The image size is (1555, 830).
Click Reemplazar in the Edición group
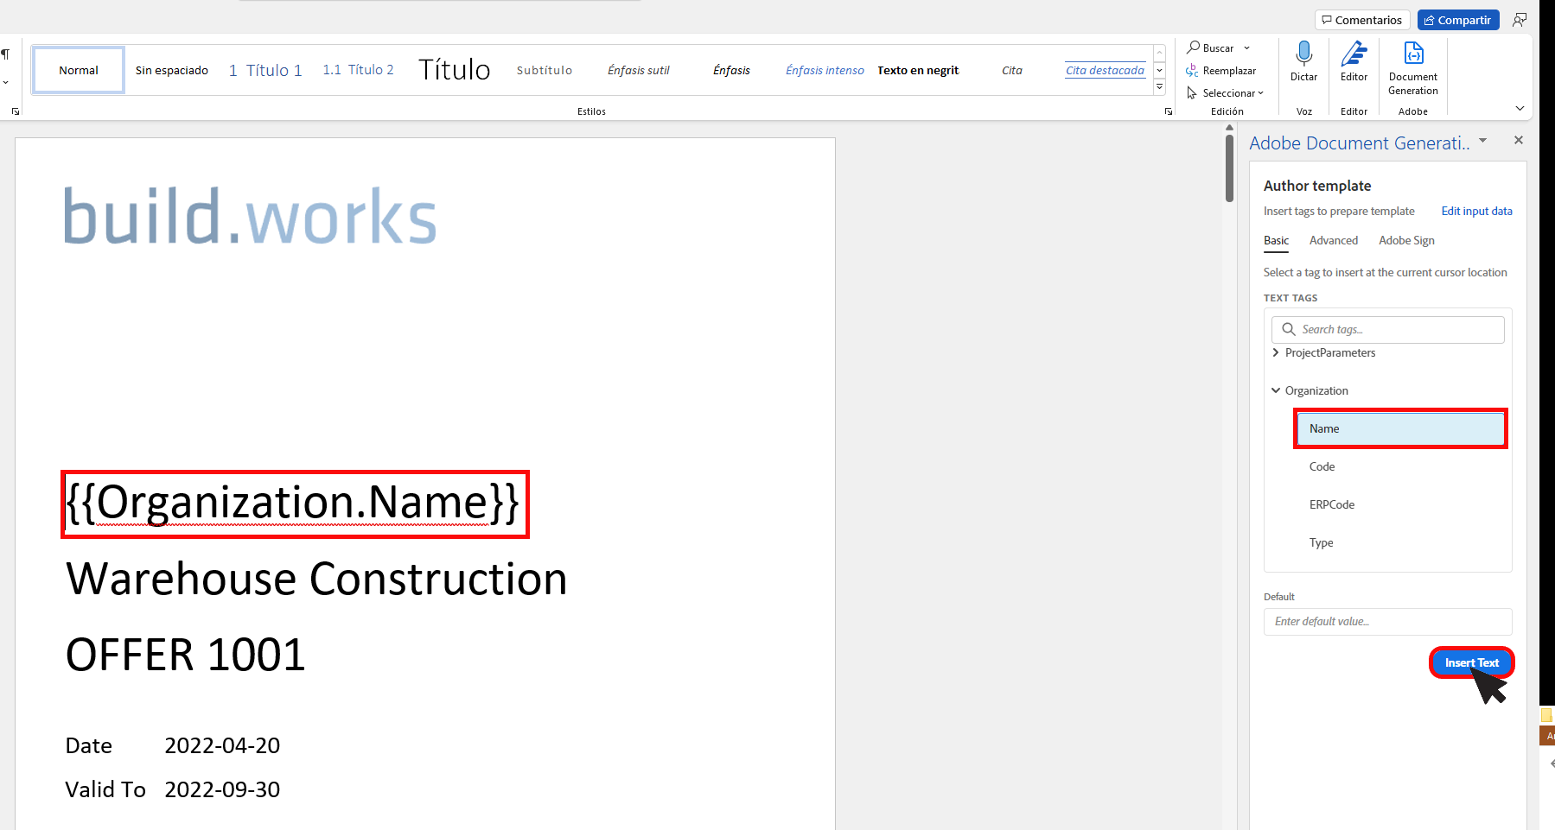click(x=1220, y=71)
